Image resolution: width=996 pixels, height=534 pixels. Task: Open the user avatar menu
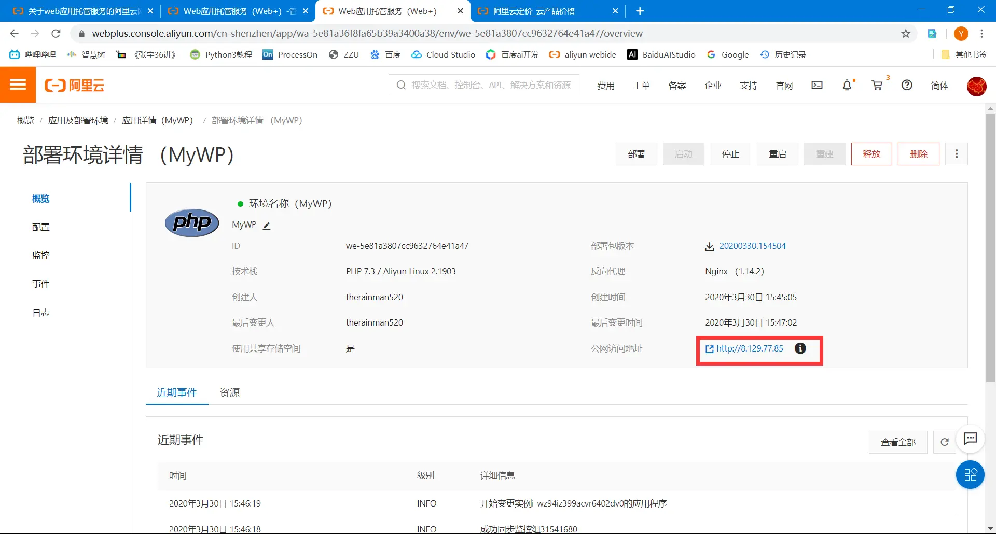976,86
